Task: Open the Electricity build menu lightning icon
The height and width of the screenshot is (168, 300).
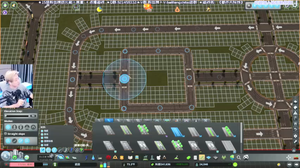Action: [x=87, y=158]
